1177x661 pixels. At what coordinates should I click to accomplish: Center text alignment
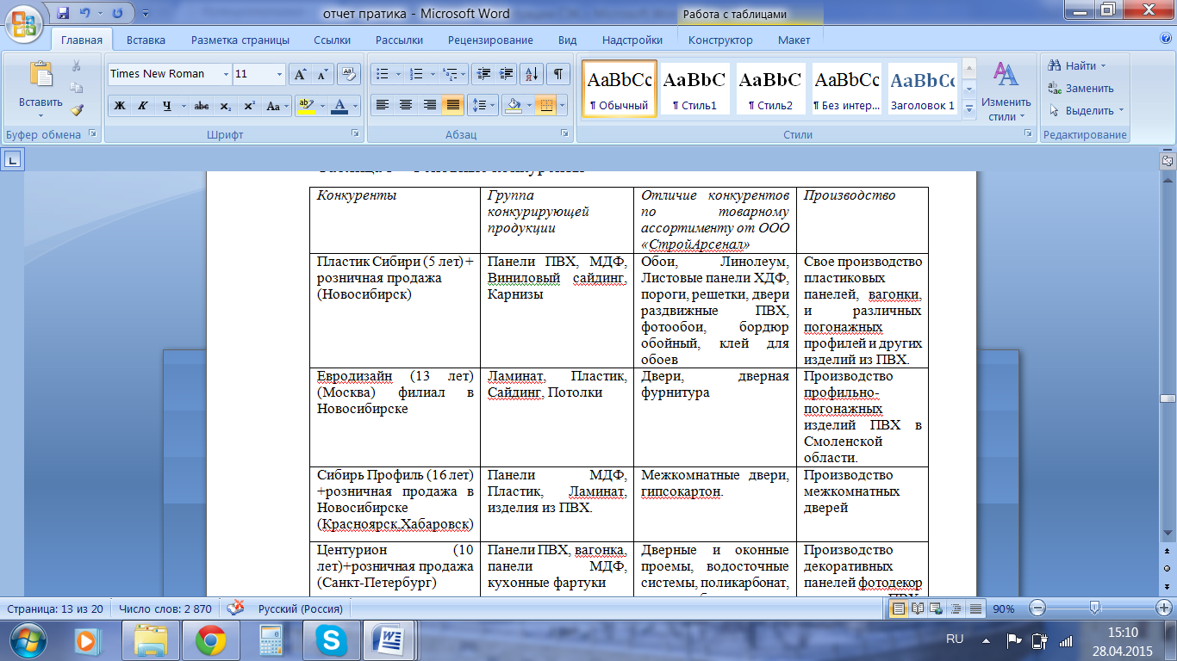click(x=406, y=106)
